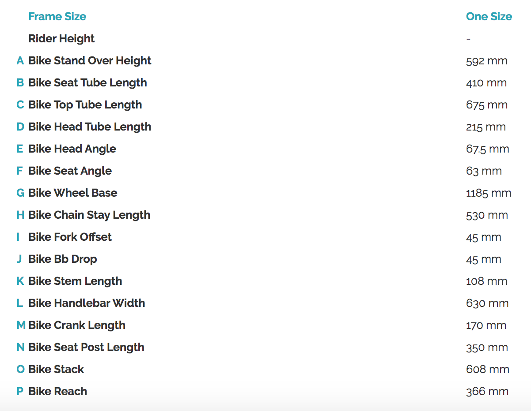Click the 592 mm stand over value

tap(486, 61)
